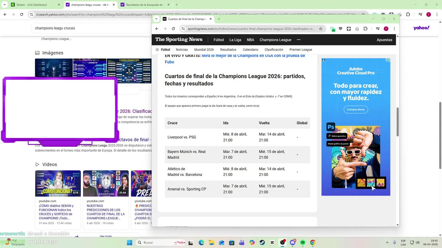The image size is (442, 248).
Task: Reload the Sporting News page
Action: (173, 29)
